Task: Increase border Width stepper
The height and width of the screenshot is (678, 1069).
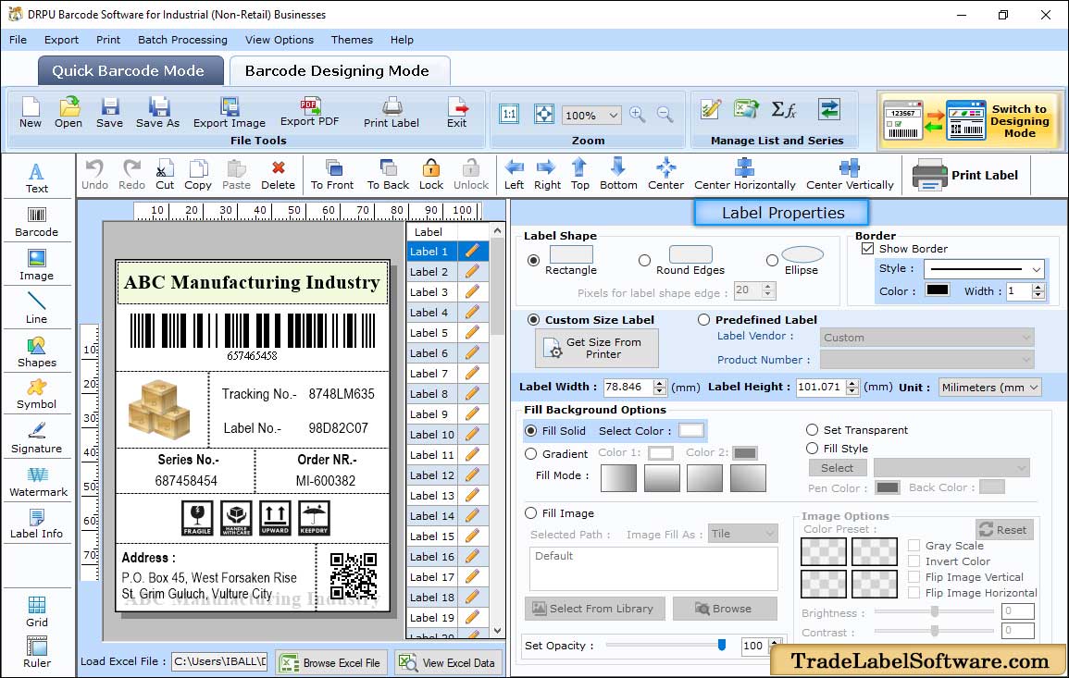Action: 1038,287
